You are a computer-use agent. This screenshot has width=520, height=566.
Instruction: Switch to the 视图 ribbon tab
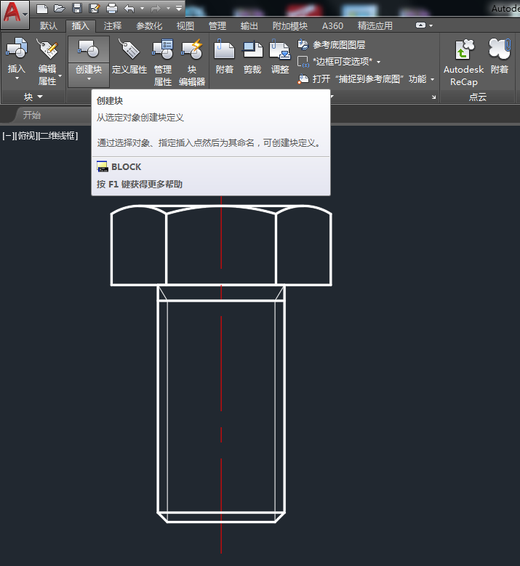click(x=185, y=26)
